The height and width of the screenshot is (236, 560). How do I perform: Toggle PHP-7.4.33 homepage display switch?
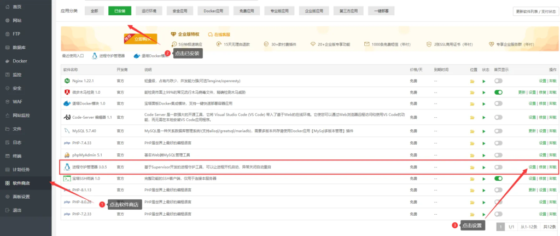point(498,143)
